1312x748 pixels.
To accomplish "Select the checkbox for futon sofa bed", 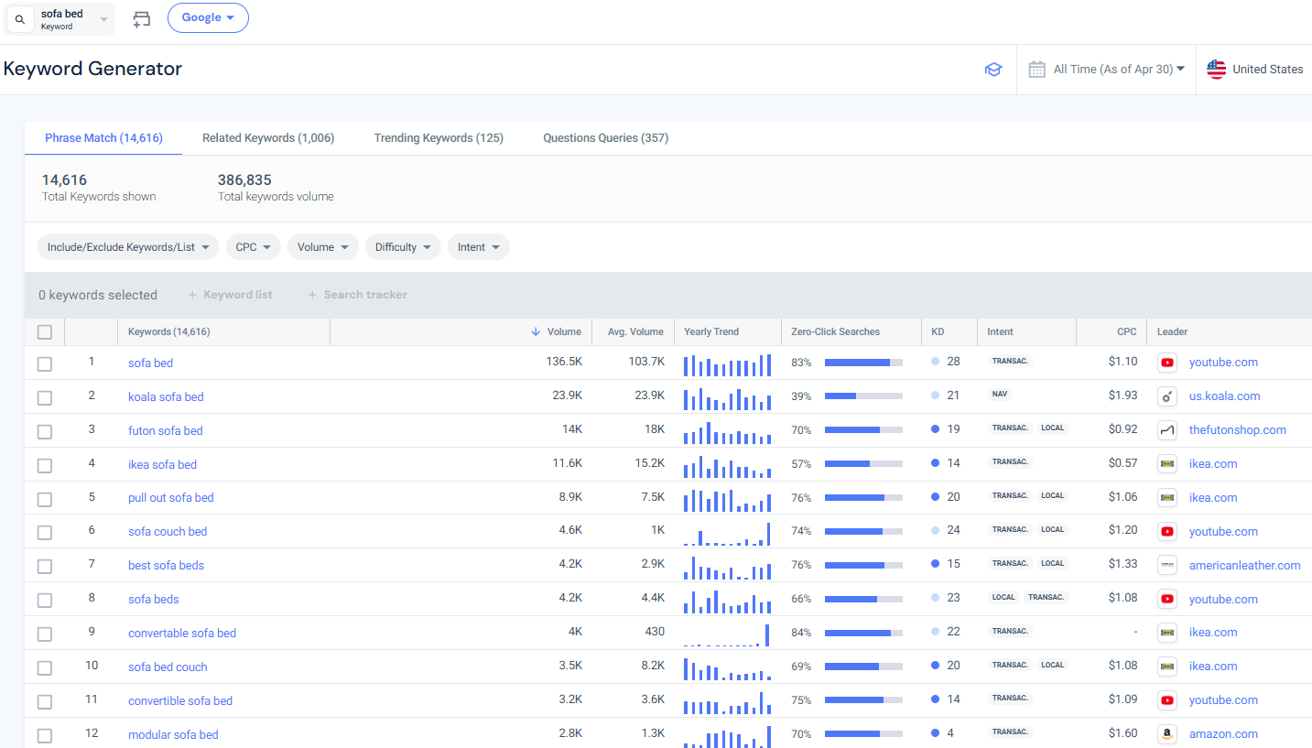I will pyautogui.click(x=45, y=432).
